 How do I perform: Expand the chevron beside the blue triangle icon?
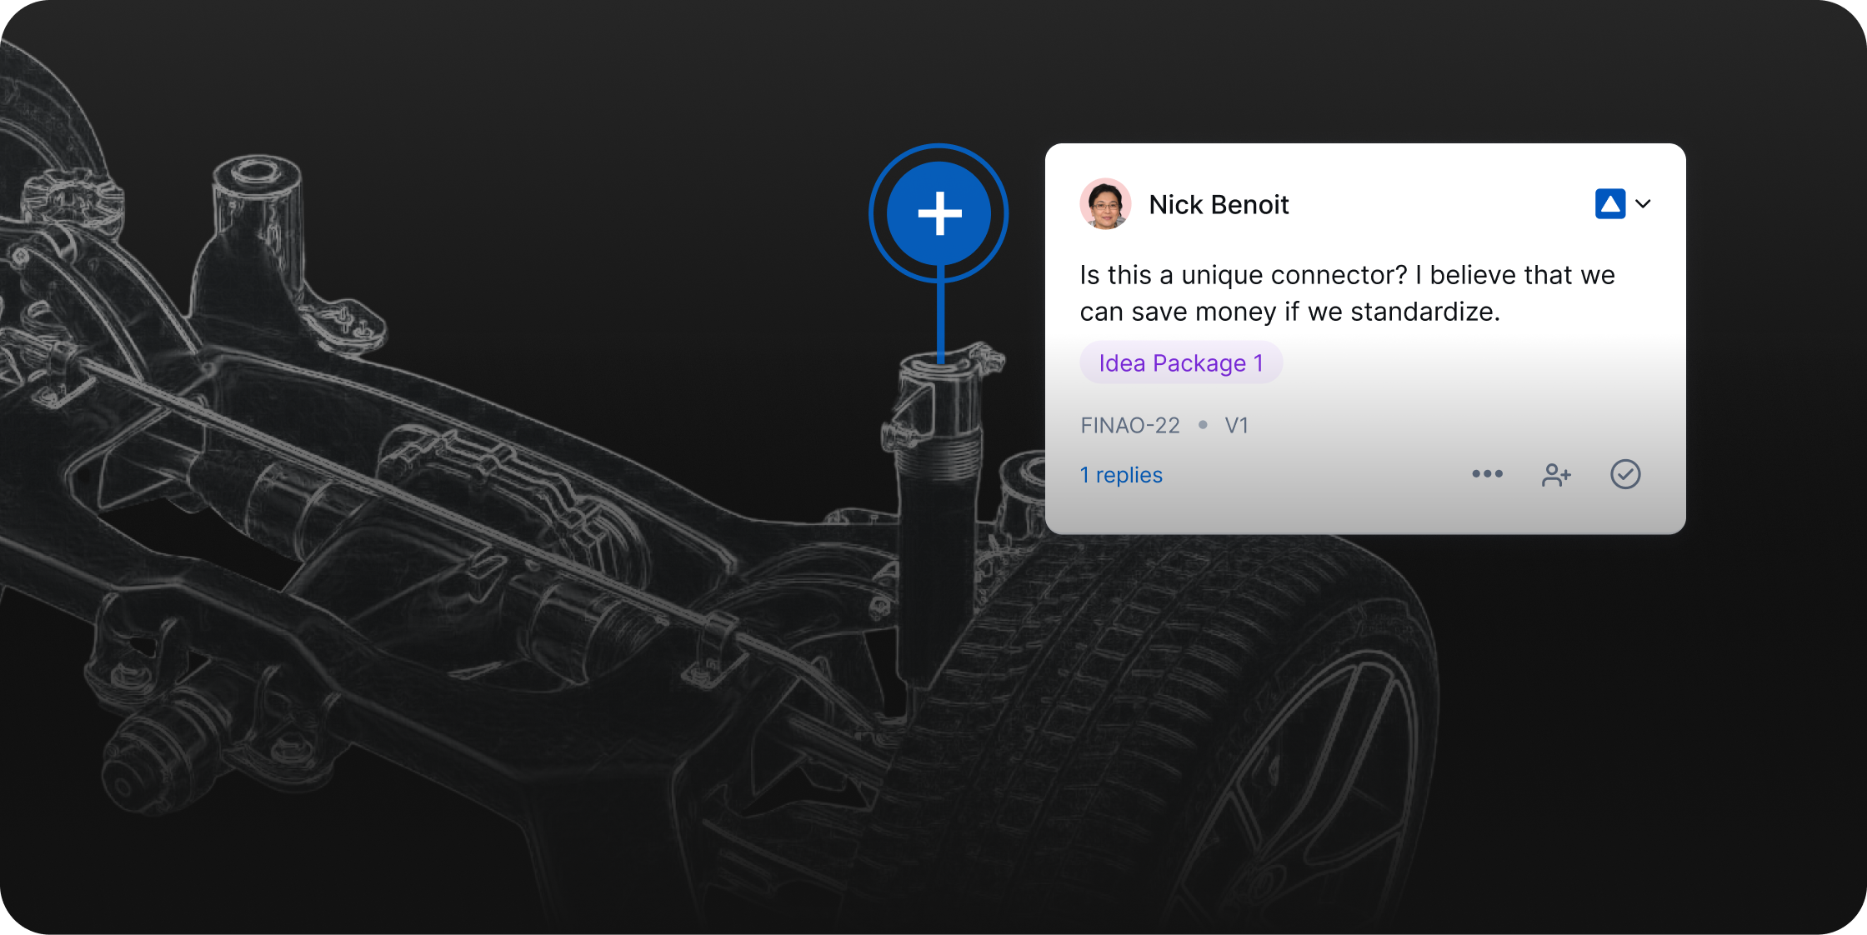[x=1644, y=204]
